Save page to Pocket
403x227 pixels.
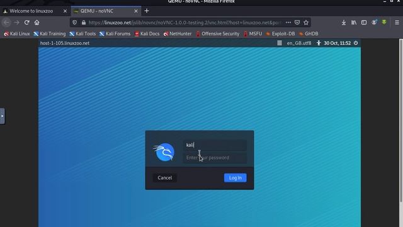(x=297, y=23)
